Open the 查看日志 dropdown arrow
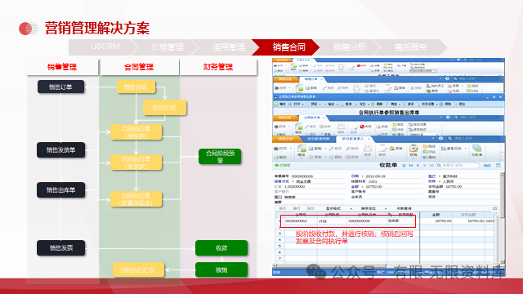 tap(465, 149)
